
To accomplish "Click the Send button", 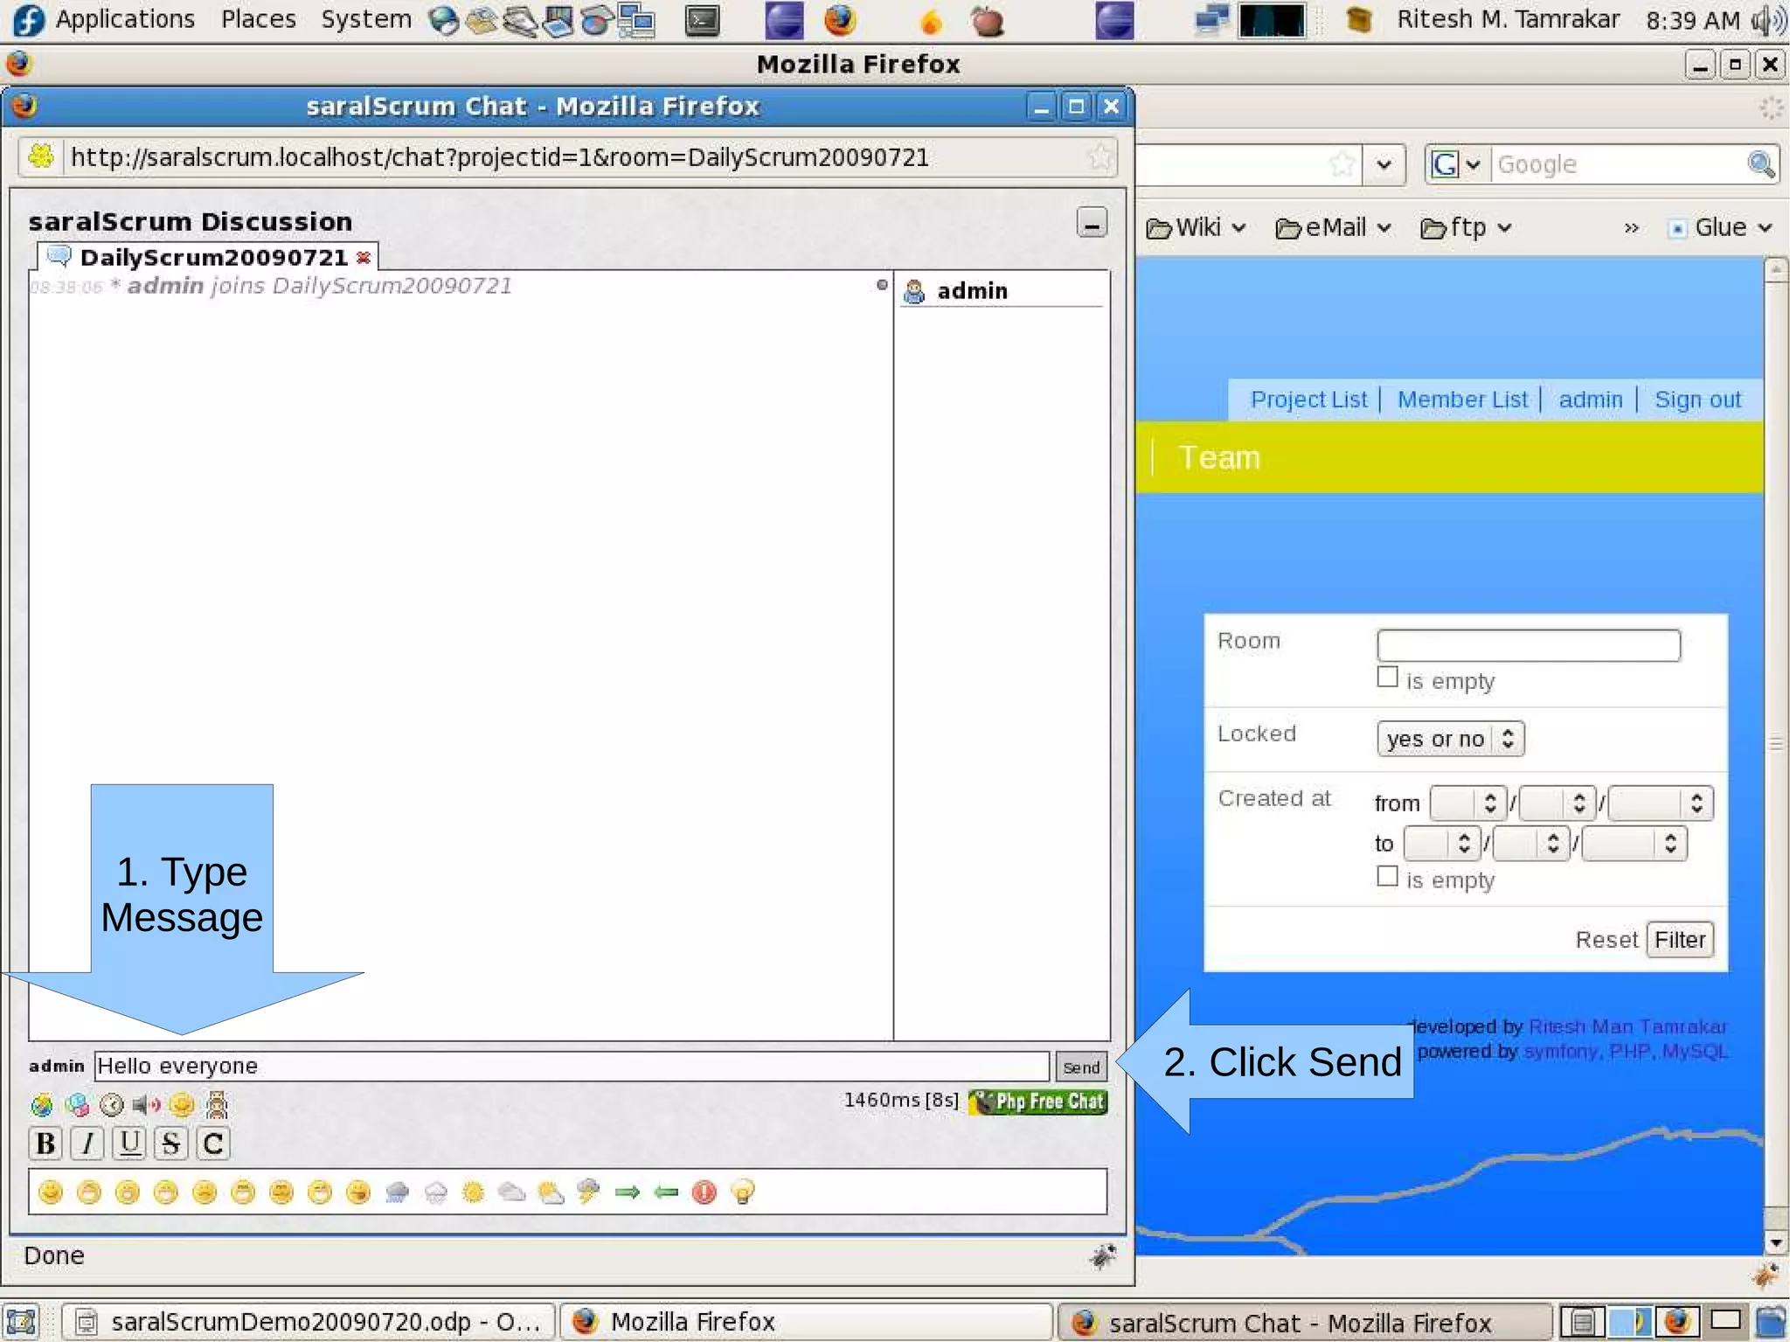I will point(1080,1067).
